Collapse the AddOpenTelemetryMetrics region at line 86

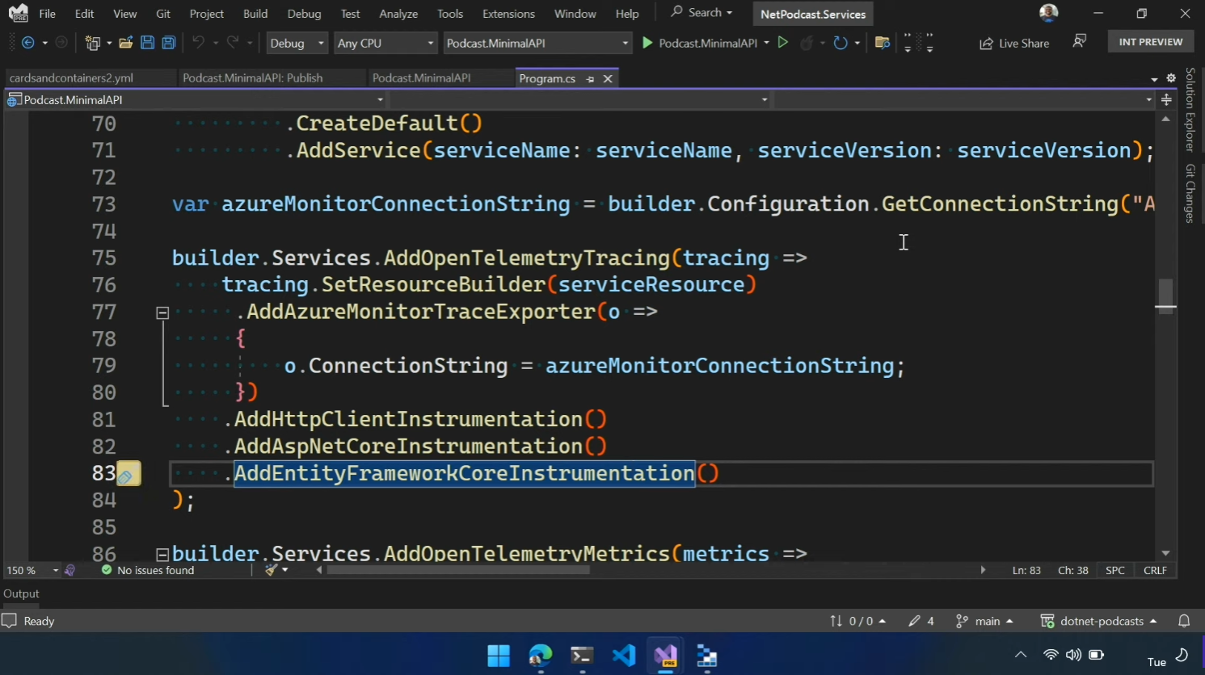[162, 555]
